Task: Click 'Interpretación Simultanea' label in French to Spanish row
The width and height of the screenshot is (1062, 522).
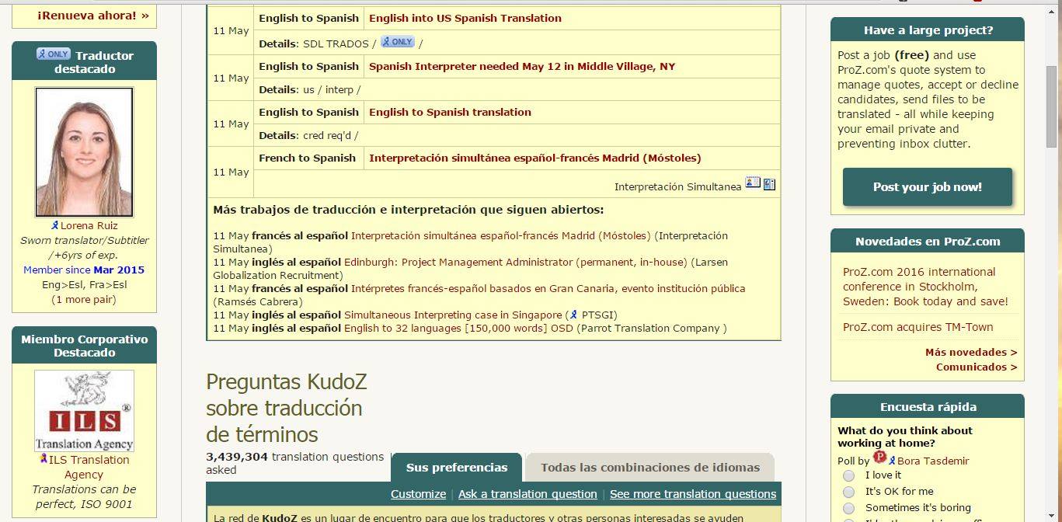Action: pos(677,187)
